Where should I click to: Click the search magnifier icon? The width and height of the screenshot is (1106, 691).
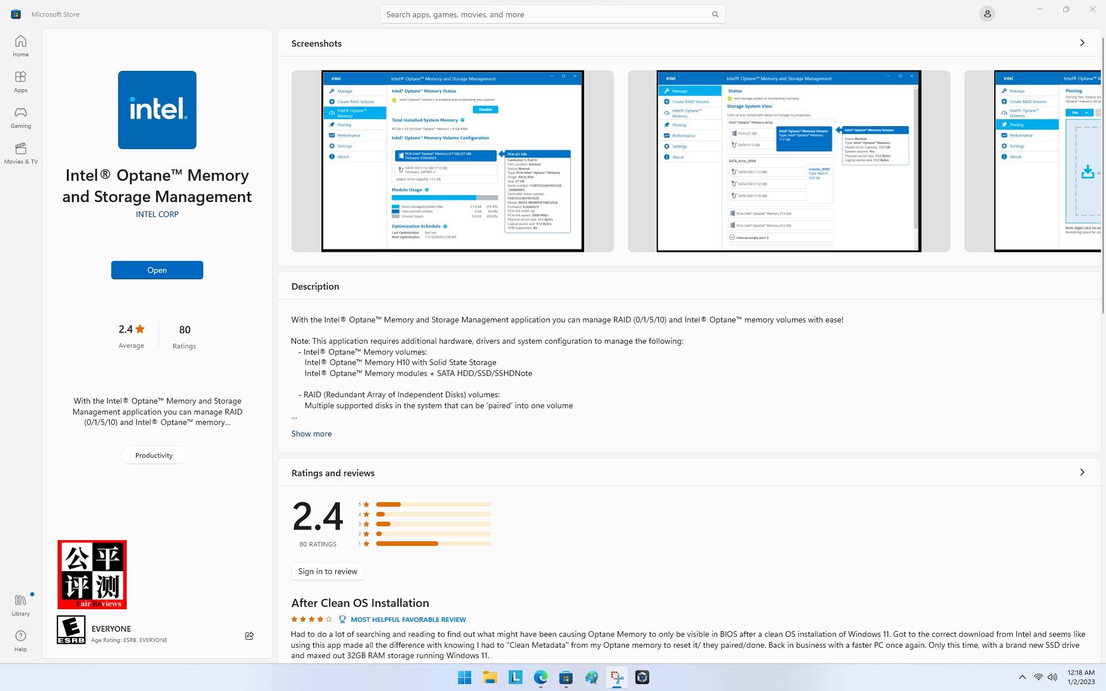pos(715,14)
